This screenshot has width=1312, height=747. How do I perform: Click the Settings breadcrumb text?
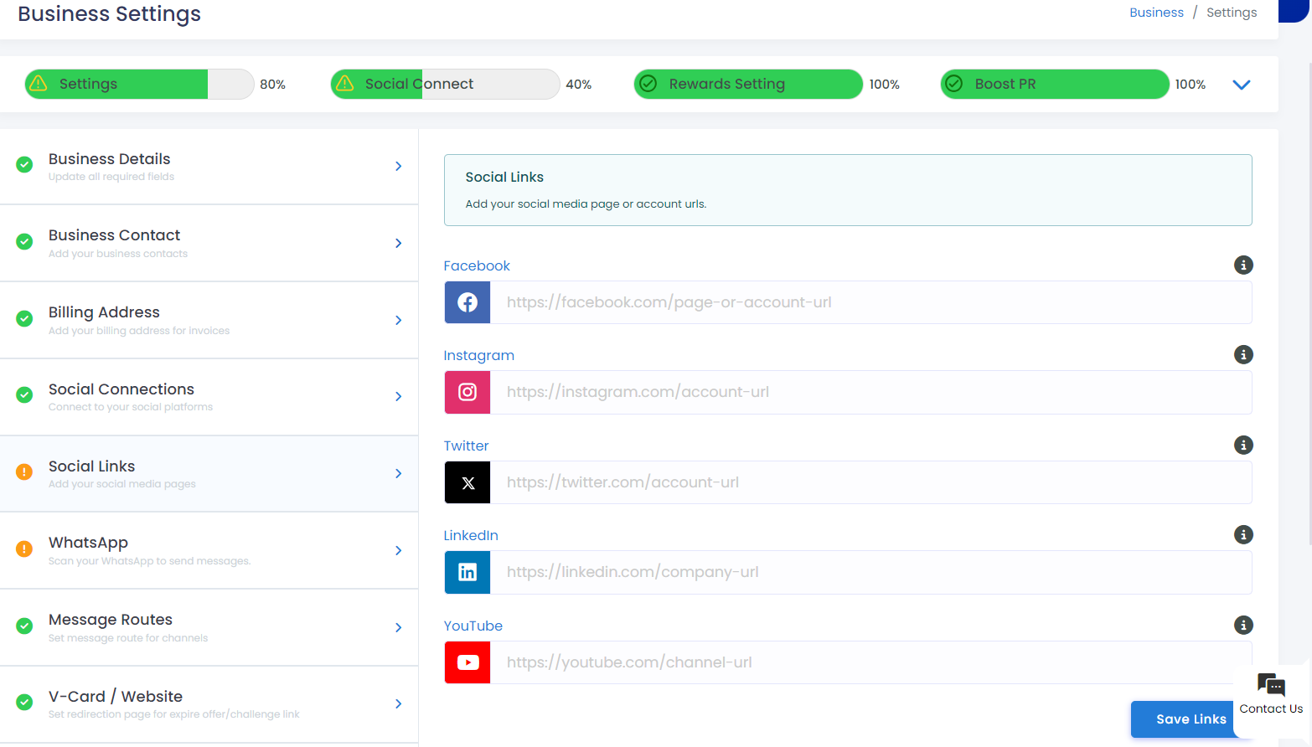[x=1232, y=13]
